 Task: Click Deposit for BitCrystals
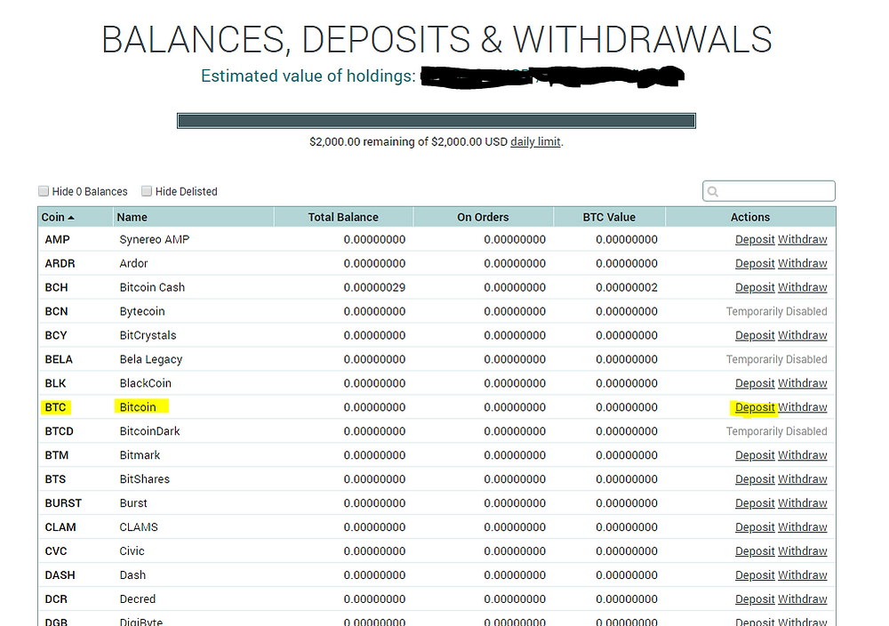(755, 335)
